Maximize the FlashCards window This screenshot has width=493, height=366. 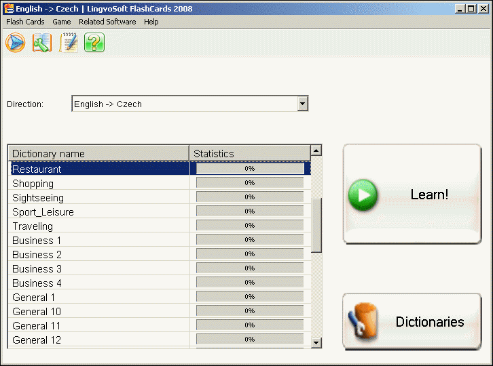(471, 9)
